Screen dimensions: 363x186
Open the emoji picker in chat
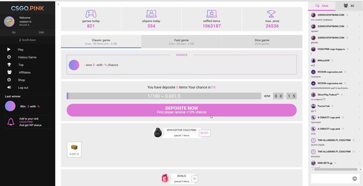point(354,179)
